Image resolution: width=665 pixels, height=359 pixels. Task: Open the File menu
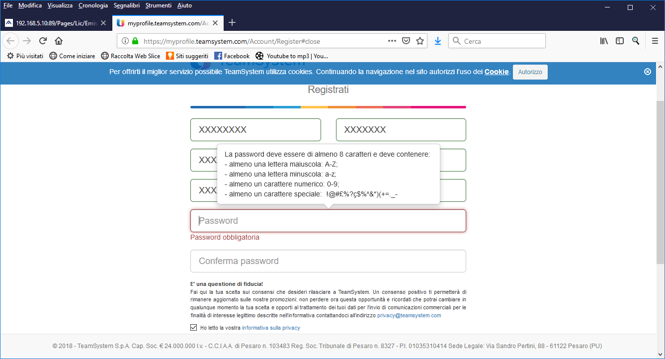click(x=8, y=5)
